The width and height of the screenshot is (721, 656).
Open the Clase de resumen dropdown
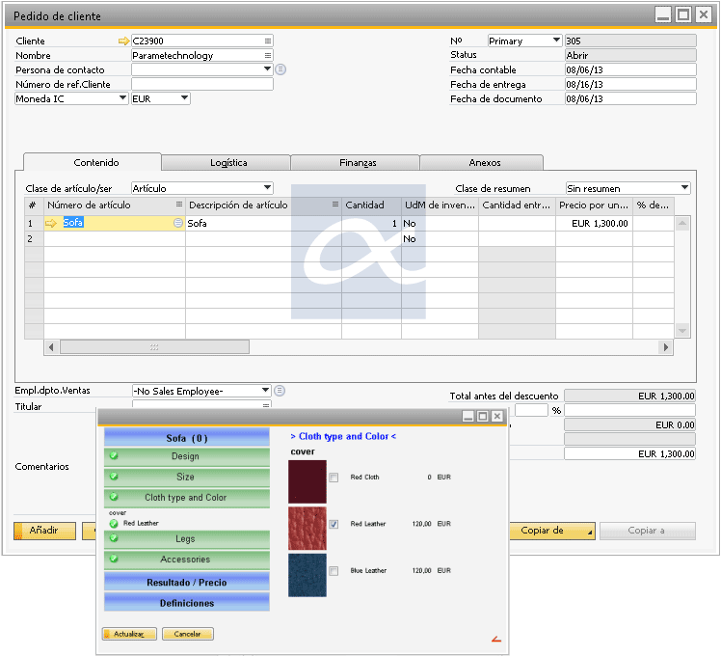[684, 188]
